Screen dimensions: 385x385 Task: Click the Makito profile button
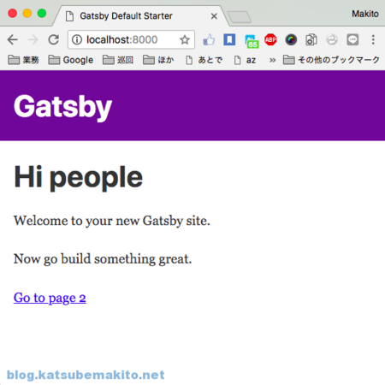coord(365,14)
